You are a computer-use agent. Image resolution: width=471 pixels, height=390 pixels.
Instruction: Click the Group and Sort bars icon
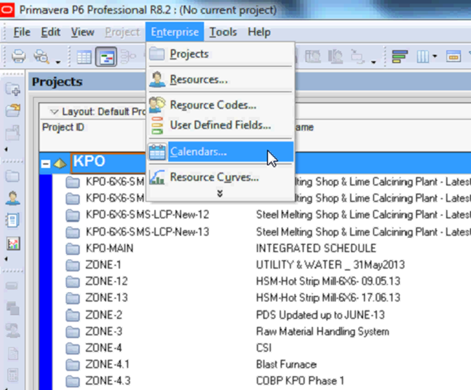[x=399, y=56]
